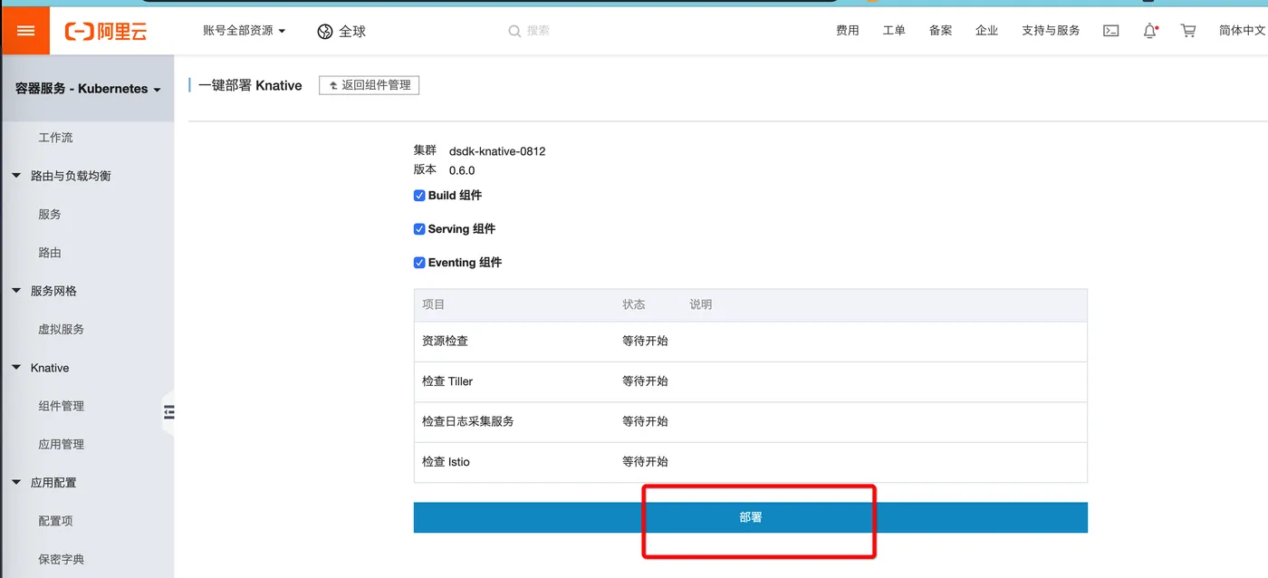Uncheck the Build 组件 checkbox
This screenshot has width=1268, height=578.
pyautogui.click(x=419, y=196)
